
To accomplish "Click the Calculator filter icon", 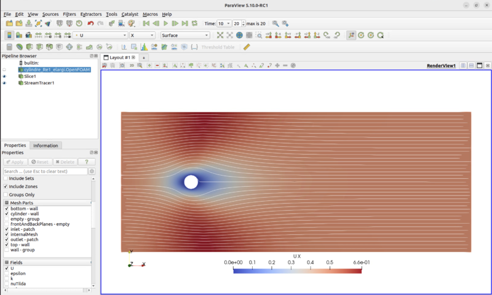I will pyautogui.click(x=9, y=47).
